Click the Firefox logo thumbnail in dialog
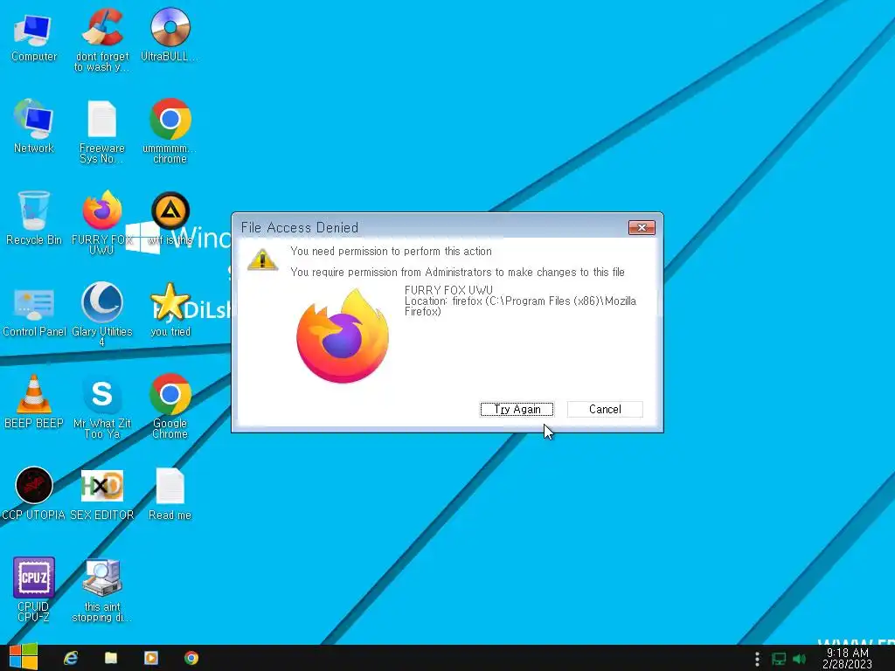The width and height of the screenshot is (895, 671). [x=343, y=336]
